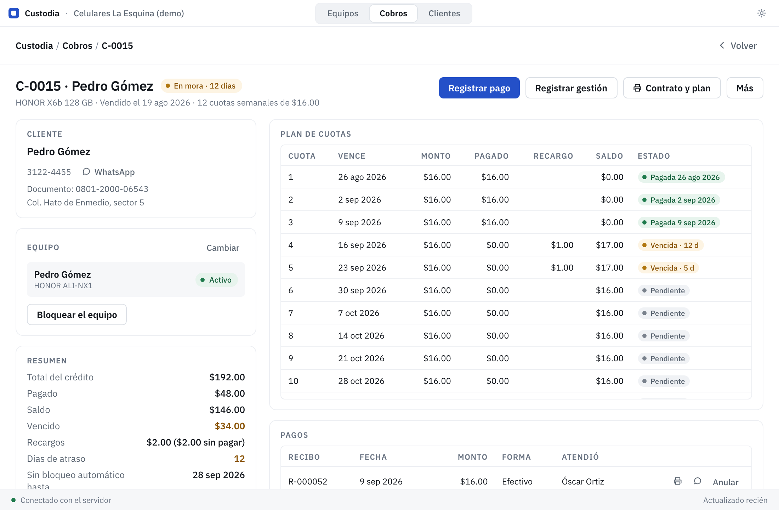Go back using the Volver link
This screenshot has height=510, width=779.
pos(738,46)
